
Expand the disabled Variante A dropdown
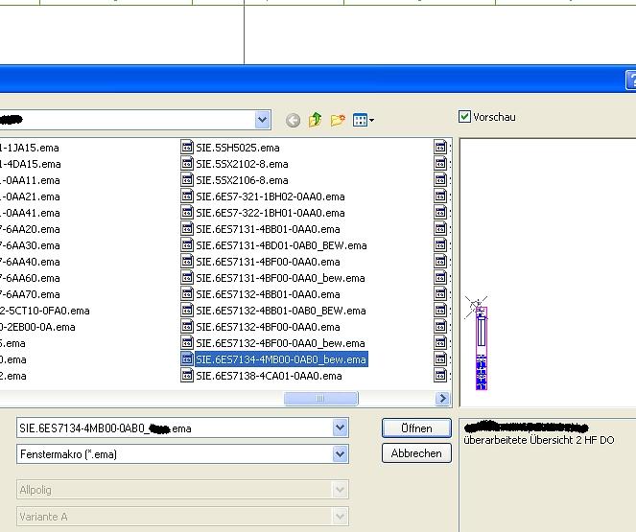click(x=340, y=517)
